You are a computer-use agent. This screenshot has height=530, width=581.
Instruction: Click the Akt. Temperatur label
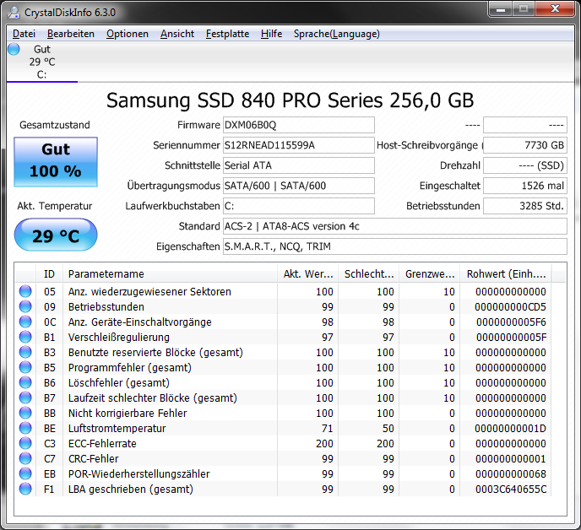[54, 206]
